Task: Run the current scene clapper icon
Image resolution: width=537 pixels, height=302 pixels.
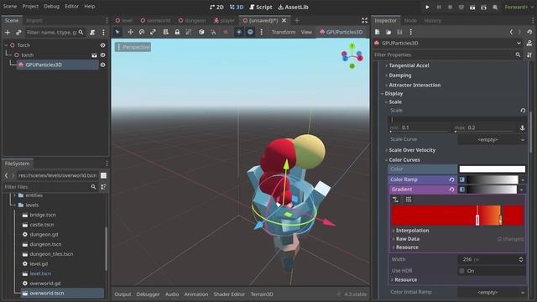Action: click(x=472, y=7)
